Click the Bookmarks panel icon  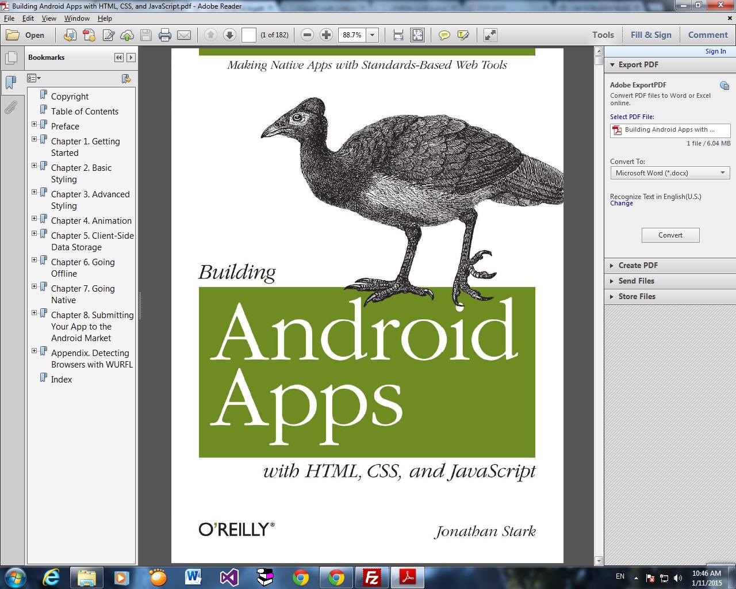point(11,83)
